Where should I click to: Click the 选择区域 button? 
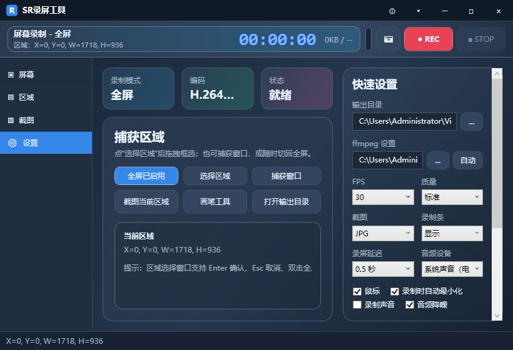coord(215,176)
